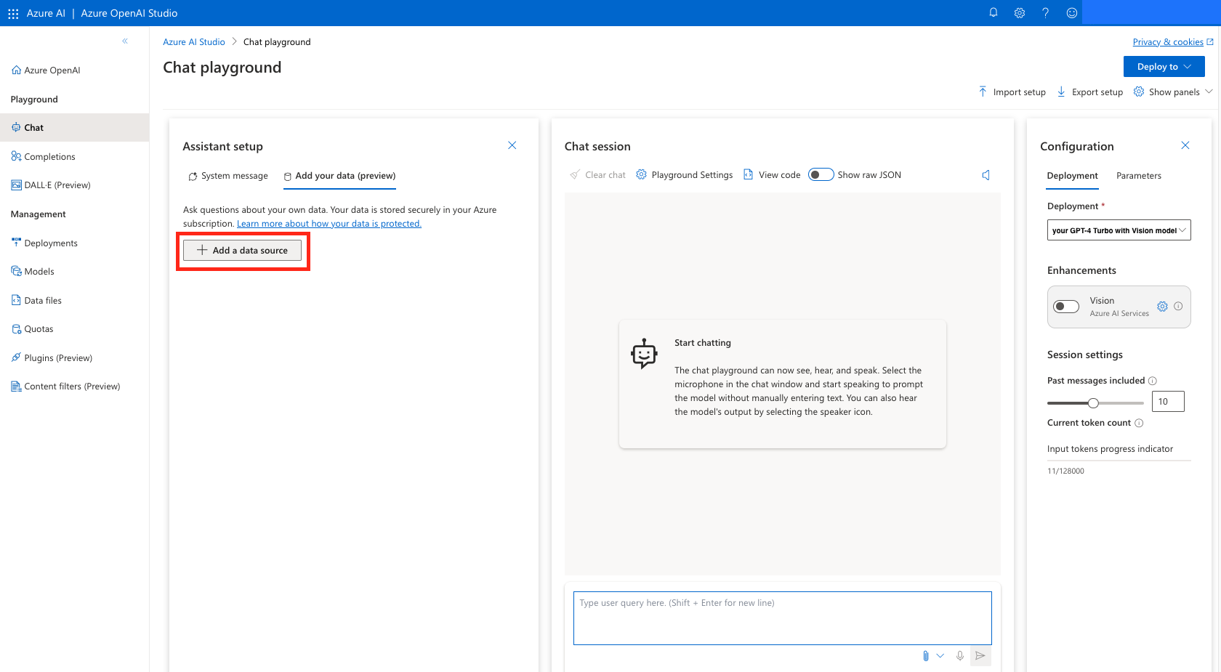1221x672 pixels.
Task: Open Completions playground
Action: (x=44, y=156)
